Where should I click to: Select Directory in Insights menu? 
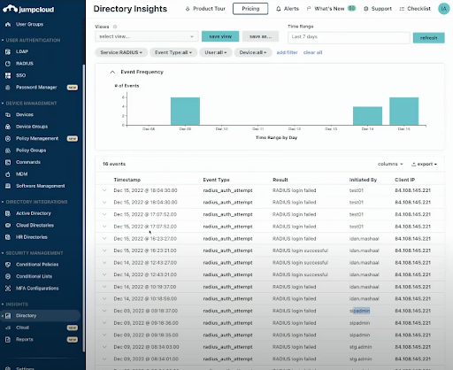(x=40, y=316)
